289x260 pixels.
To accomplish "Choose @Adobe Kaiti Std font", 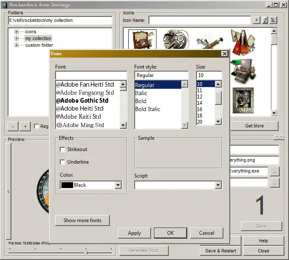I will click(79, 117).
